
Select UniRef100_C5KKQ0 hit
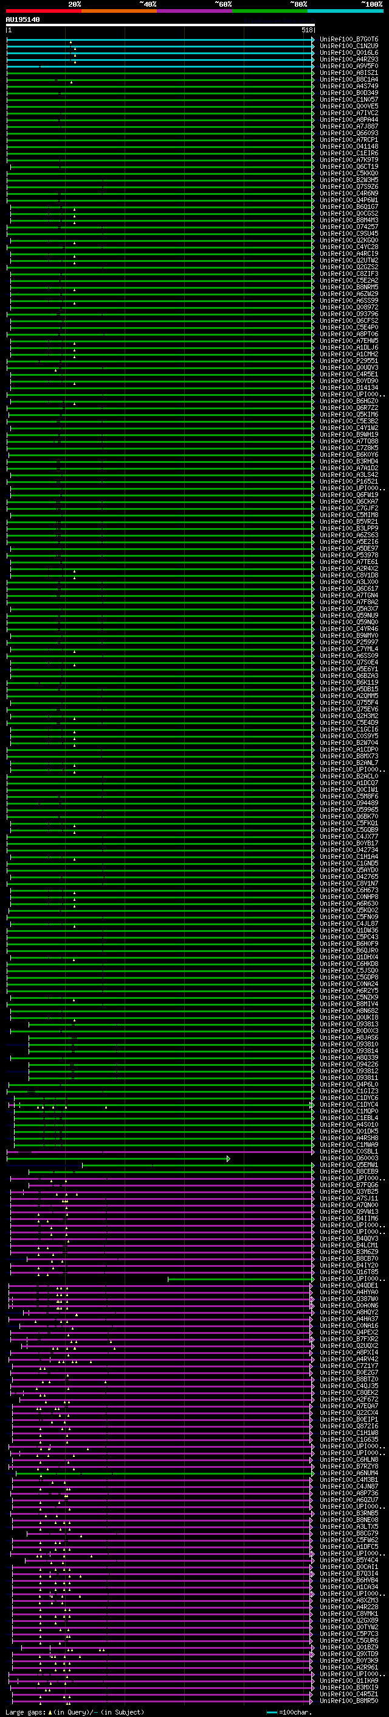(349, 174)
